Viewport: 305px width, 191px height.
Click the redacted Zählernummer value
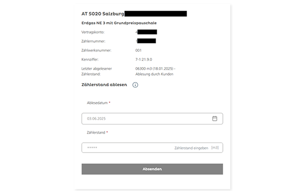[146, 41]
